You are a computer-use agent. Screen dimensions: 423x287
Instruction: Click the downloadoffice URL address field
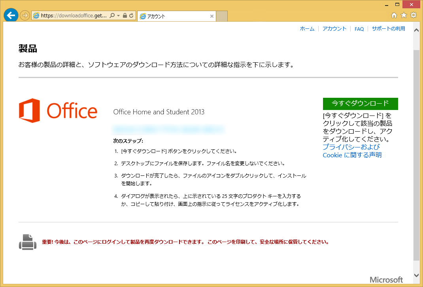(74, 16)
